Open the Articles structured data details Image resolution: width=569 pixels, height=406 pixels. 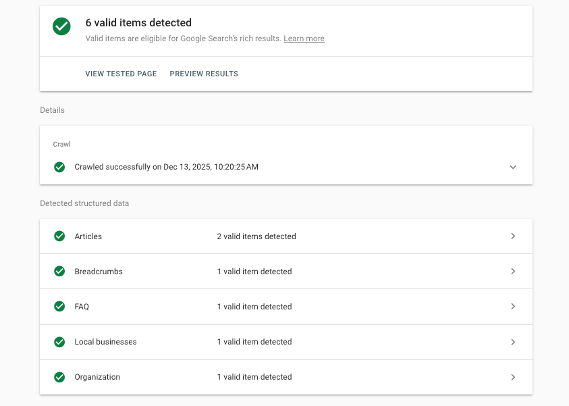[x=513, y=236]
